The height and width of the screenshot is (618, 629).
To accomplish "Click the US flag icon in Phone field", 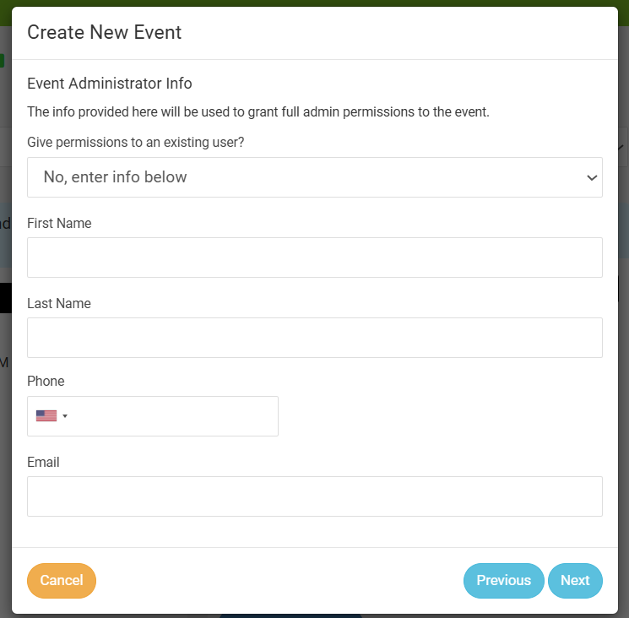I will [x=46, y=416].
